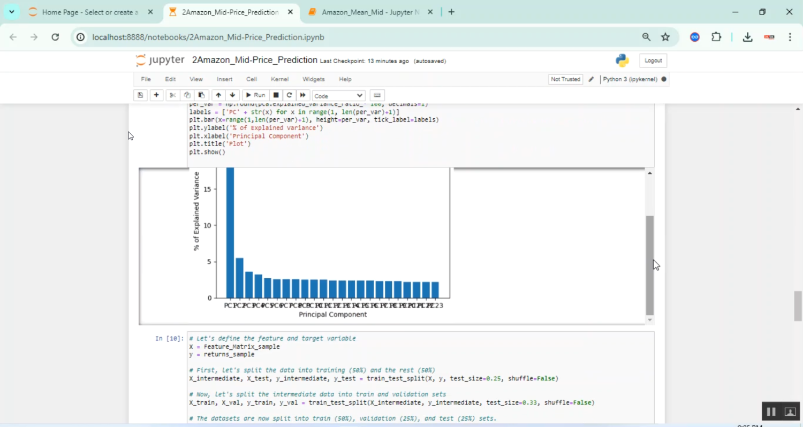Paste cells from the clipboard
The image size is (803, 427).
tap(201, 95)
